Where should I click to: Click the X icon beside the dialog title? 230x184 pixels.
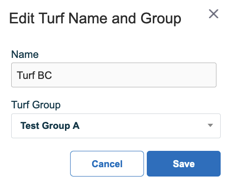tap(214, 14)
